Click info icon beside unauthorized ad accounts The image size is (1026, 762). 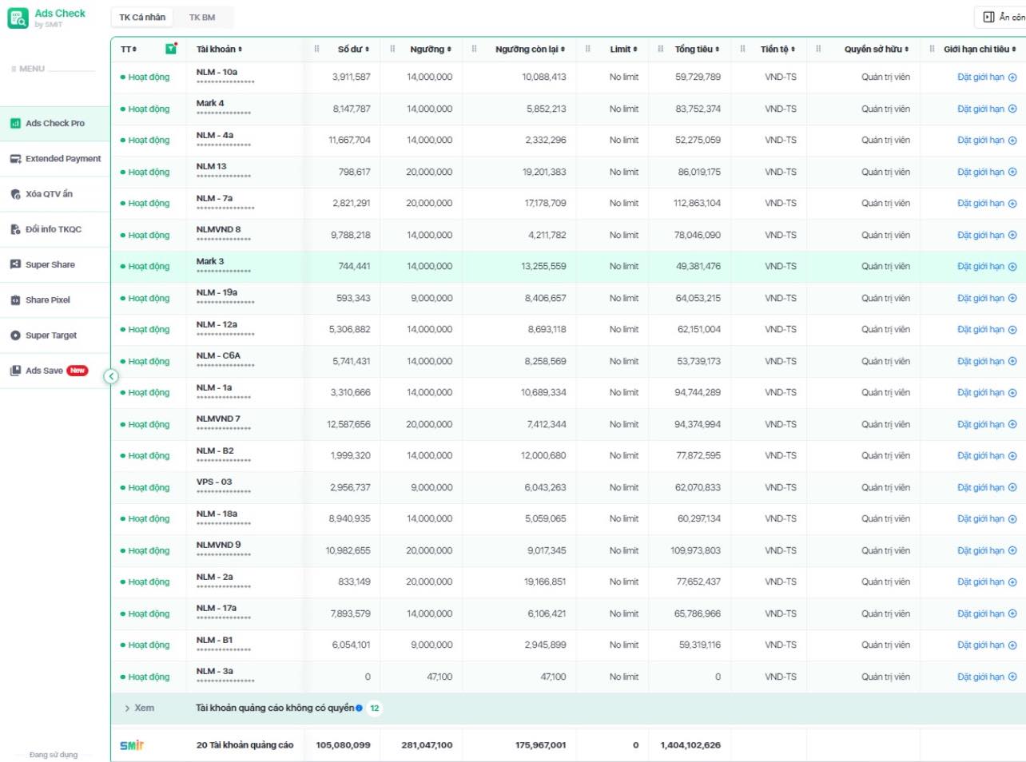click(x=359, y=708)
